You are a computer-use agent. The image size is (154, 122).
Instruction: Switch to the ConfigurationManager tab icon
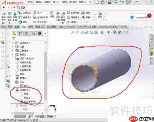click(27, 34)
